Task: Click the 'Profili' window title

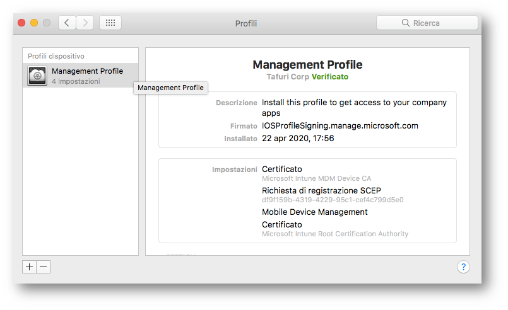Action: tap(246, 23)
